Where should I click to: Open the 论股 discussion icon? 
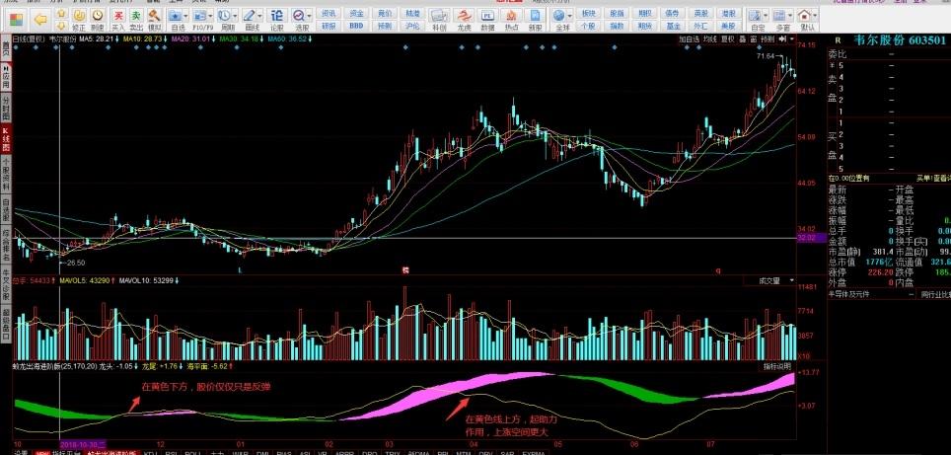(276, 16)
